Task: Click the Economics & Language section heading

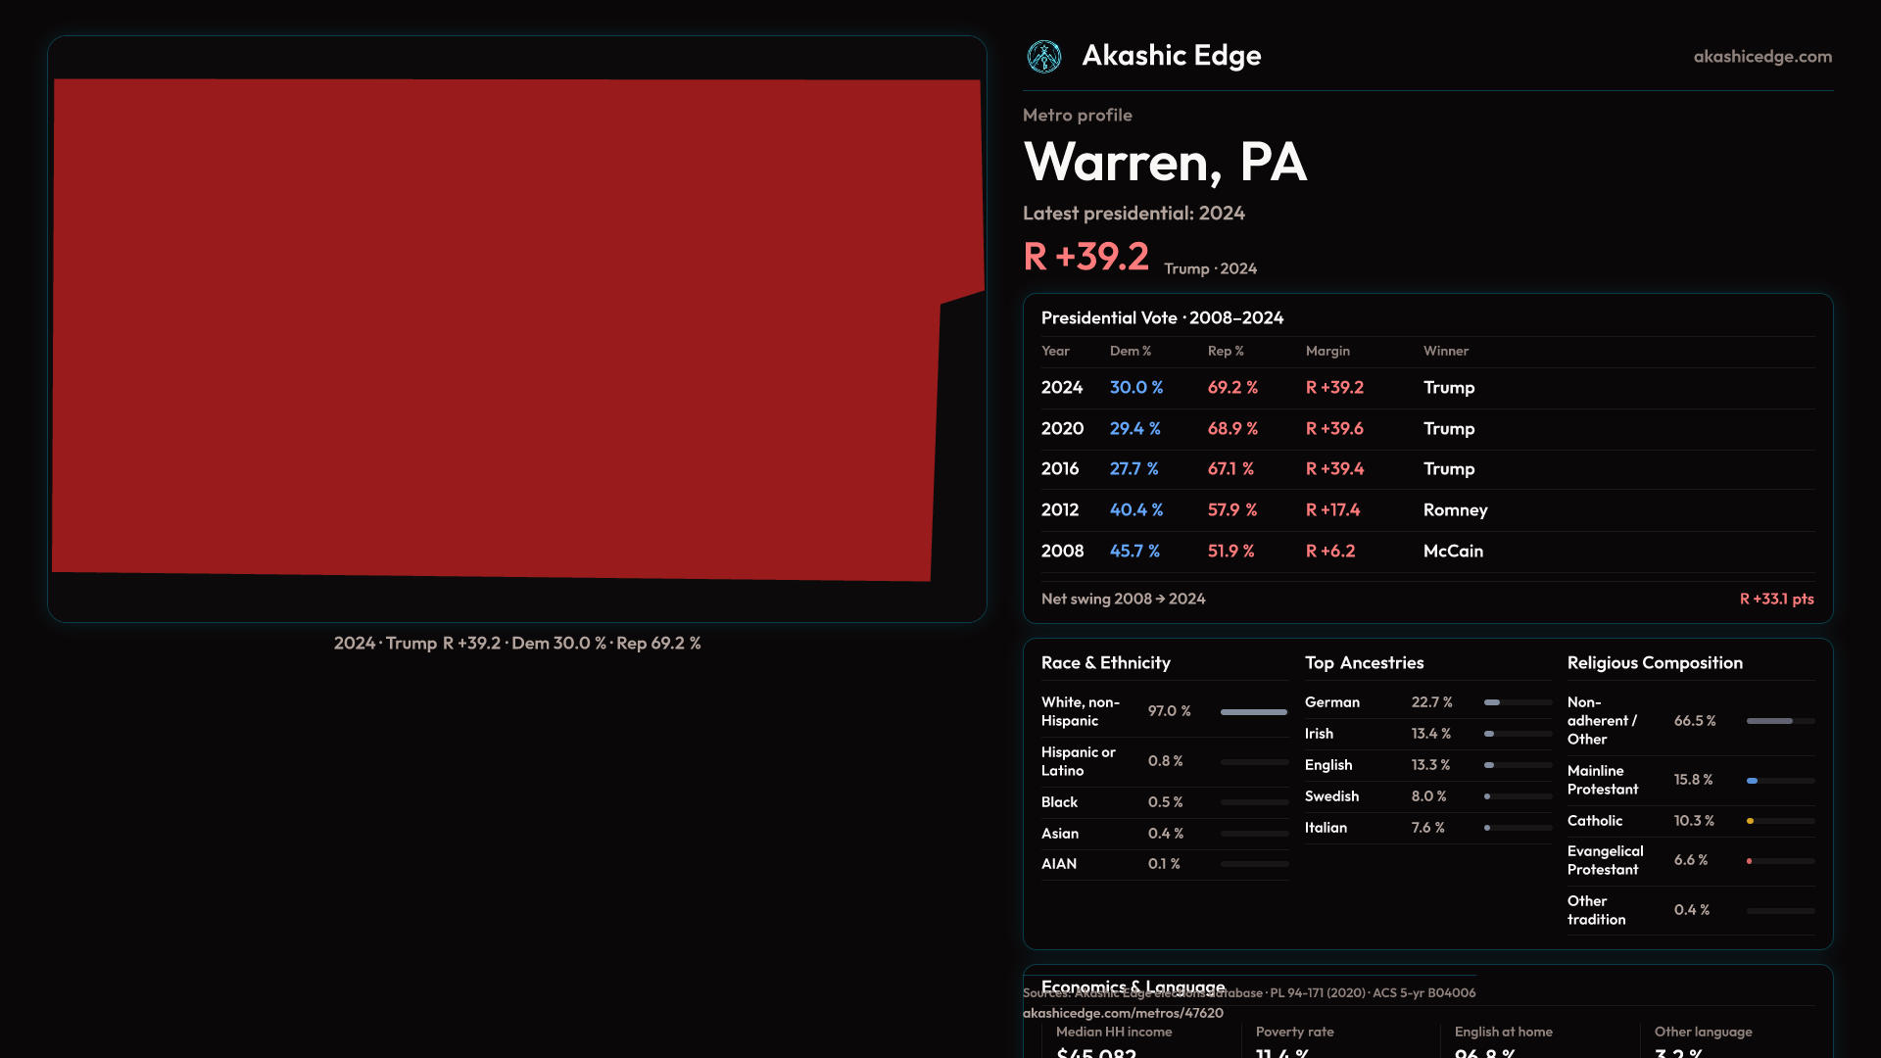Action: [x=1133, y=984]
